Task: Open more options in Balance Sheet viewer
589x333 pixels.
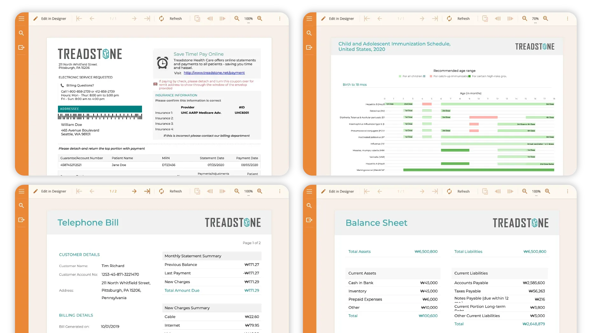Action: (567, 191)
